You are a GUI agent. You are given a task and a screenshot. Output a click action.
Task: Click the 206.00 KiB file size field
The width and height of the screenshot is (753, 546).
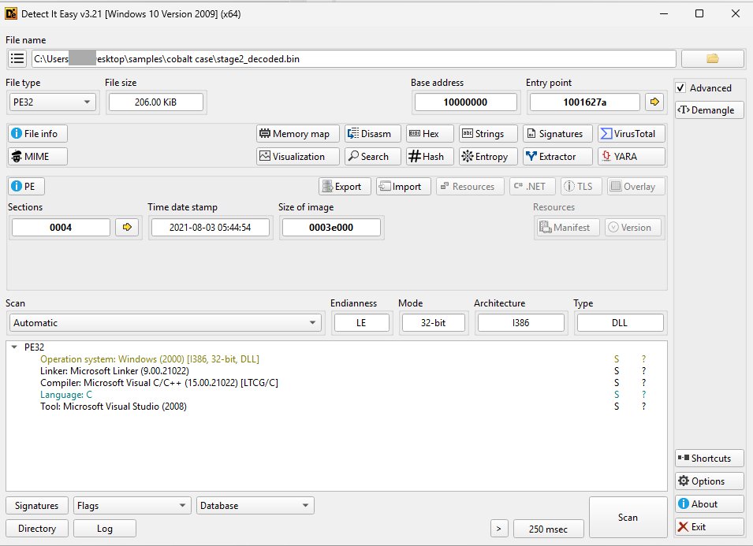point(155,102)
